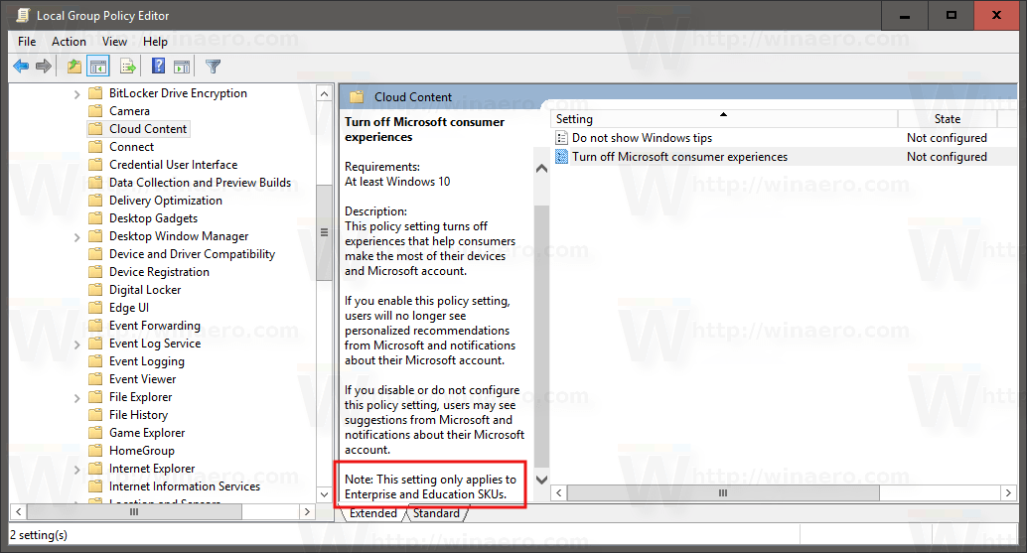
Task: Open the Help menu
Action: point(155,42)
